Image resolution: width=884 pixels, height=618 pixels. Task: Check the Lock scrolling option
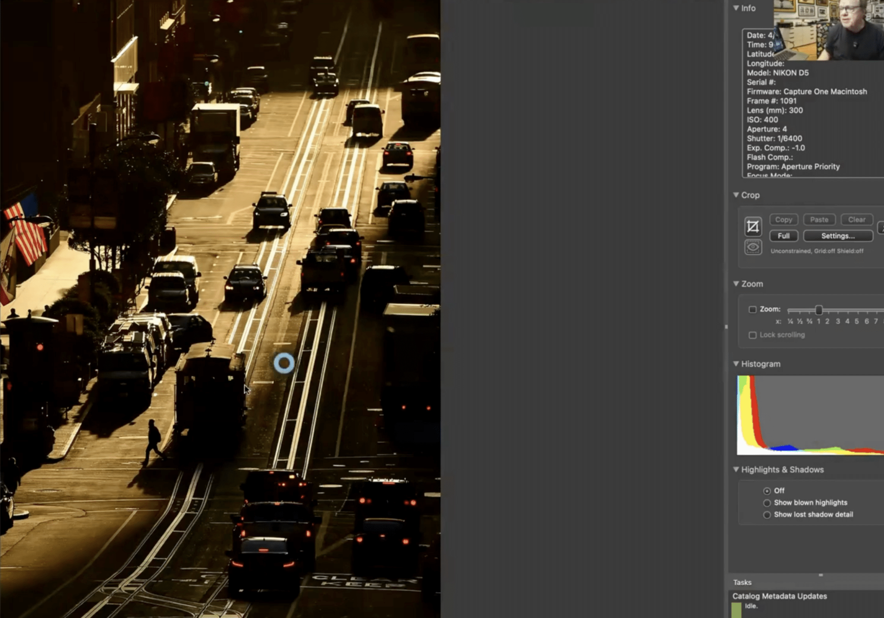(752, 335)
